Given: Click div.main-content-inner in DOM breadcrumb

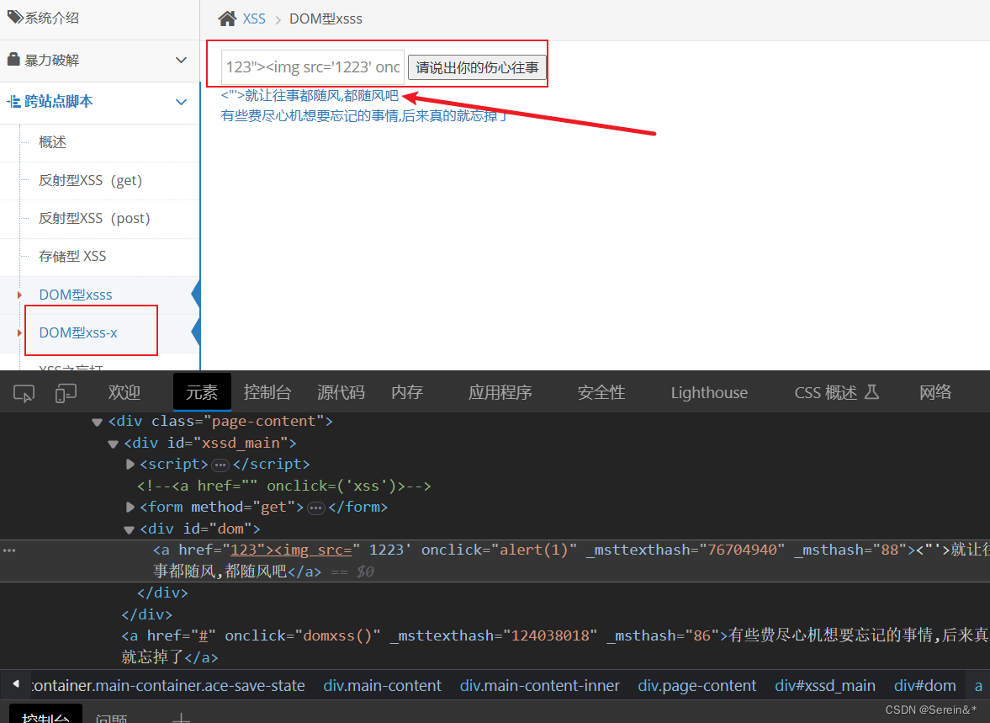Looking at the screenshot, I should point(540,686).
